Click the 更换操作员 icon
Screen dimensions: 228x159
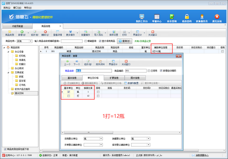(x=202, y=18)
